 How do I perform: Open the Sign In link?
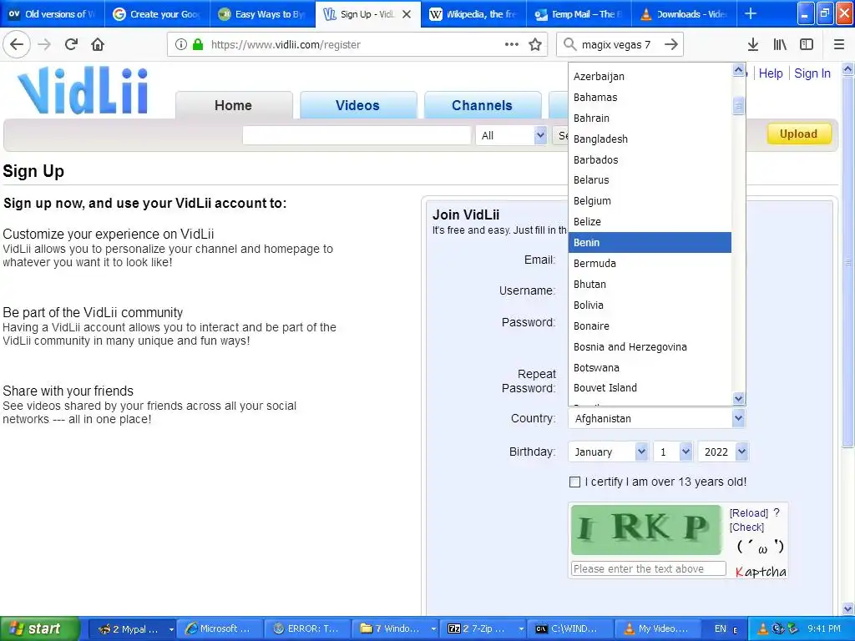point(812,73)
